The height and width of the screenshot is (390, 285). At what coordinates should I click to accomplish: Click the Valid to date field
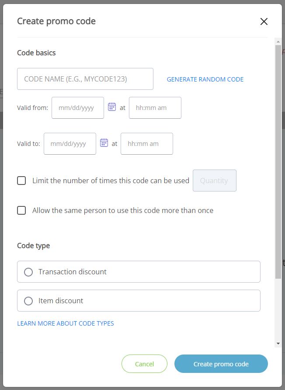pos(70,143)
